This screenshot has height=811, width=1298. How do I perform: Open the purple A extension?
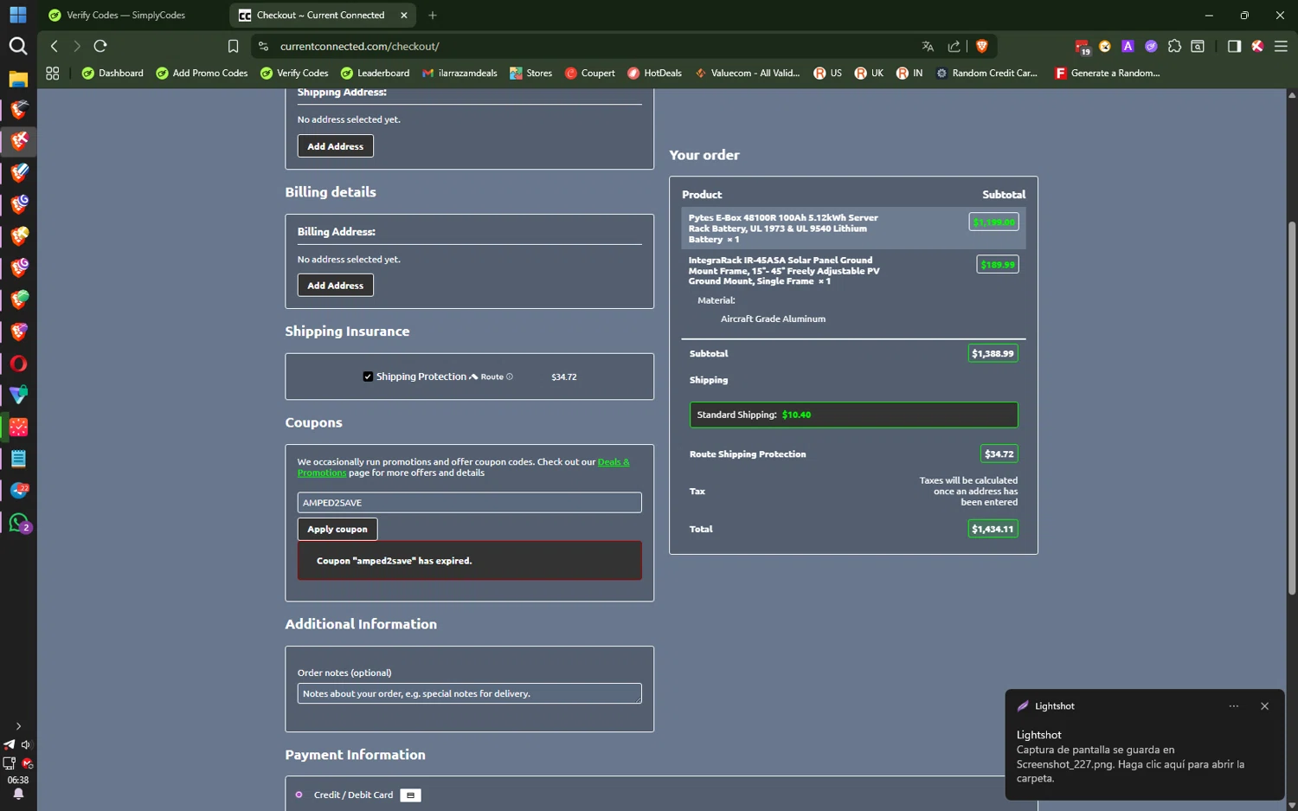pos(1128,46)
